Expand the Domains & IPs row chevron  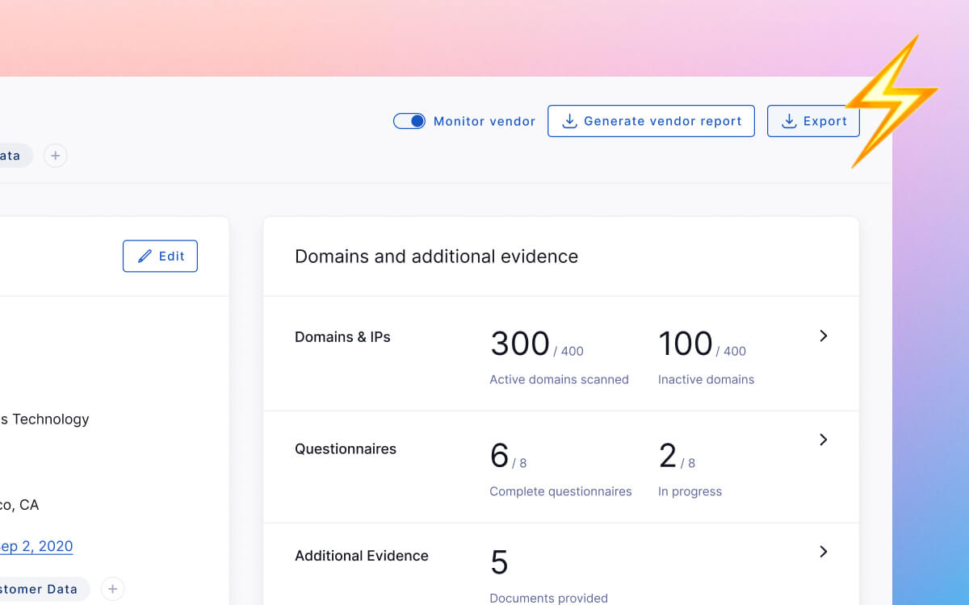(824, 336)
